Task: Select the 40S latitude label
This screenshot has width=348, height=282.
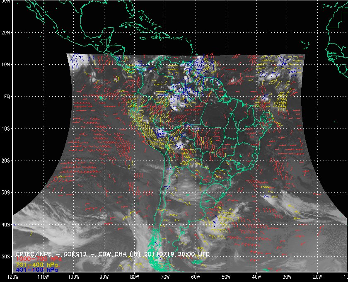Action: 5,225
